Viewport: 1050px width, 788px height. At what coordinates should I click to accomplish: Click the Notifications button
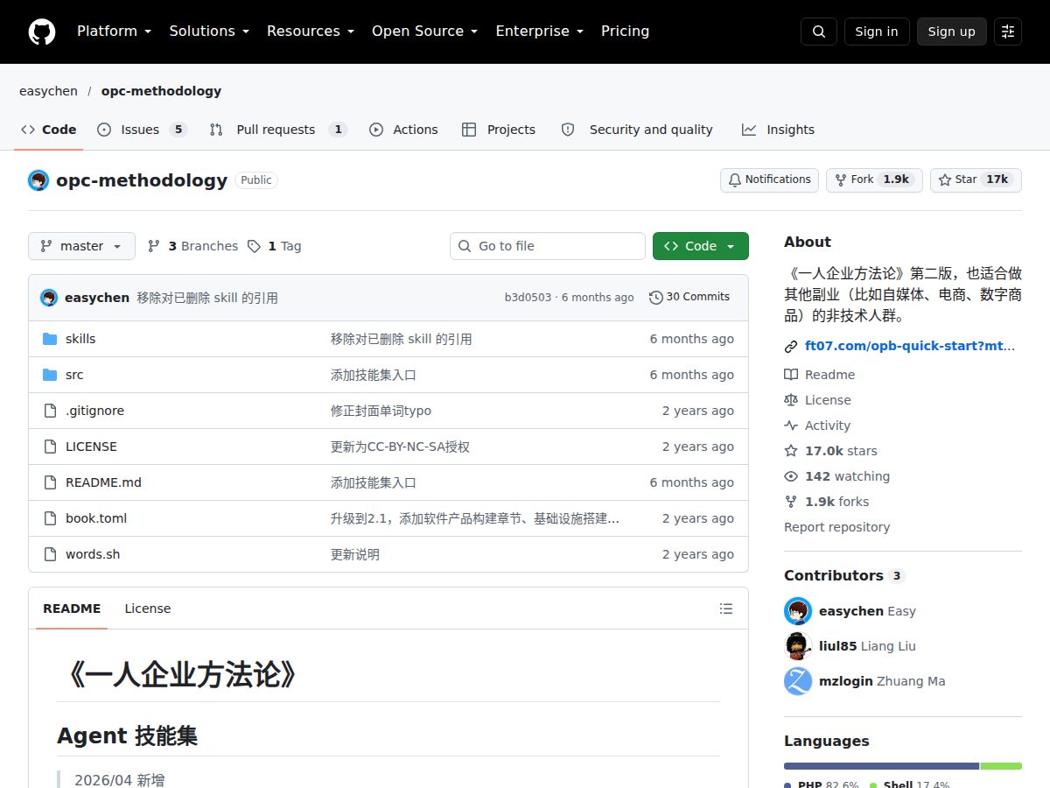tap(769, 180)
